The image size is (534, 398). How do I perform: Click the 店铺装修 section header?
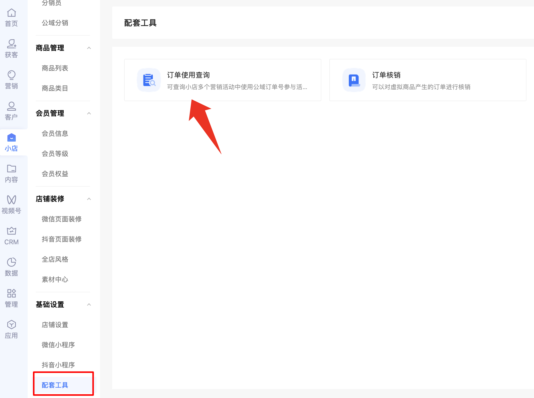pos(50,199)
